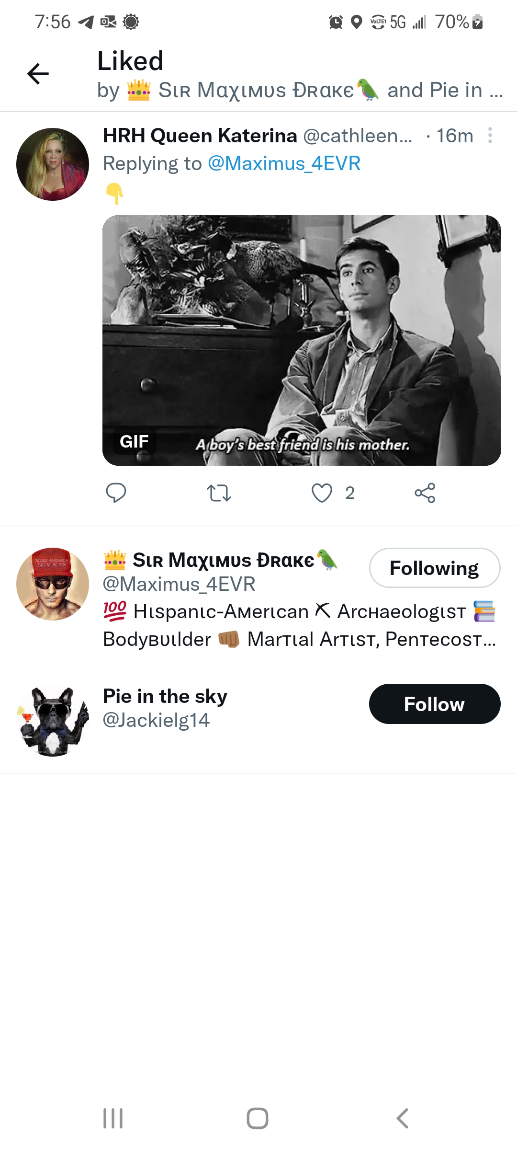Open the tweet's three-dot overflow menu
The width and height of the screenshot is (517, 1150).
[x=490, y=136]
